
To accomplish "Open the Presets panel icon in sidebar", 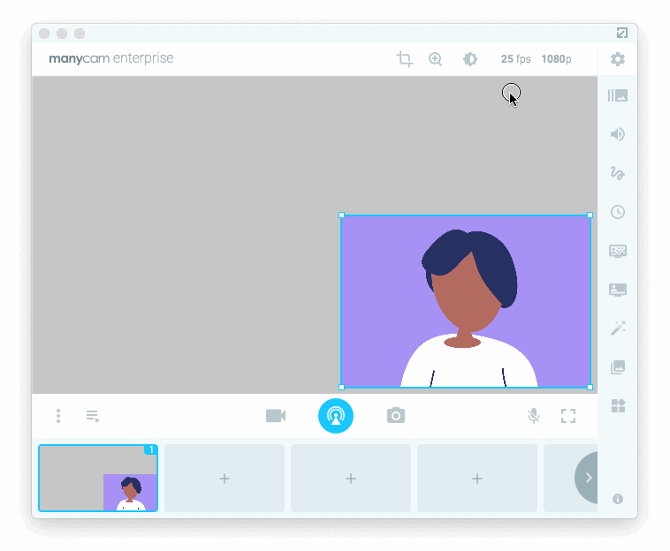I will point(618,95).
